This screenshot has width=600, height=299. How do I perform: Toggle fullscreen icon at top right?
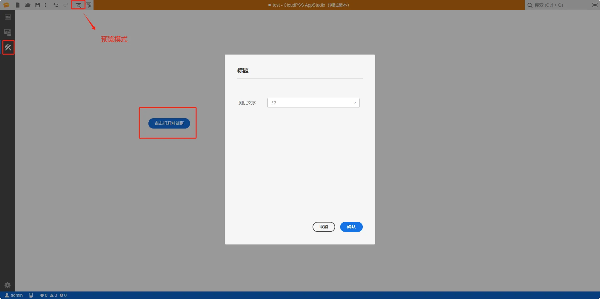pyautogui.click(x=595, y=5)
